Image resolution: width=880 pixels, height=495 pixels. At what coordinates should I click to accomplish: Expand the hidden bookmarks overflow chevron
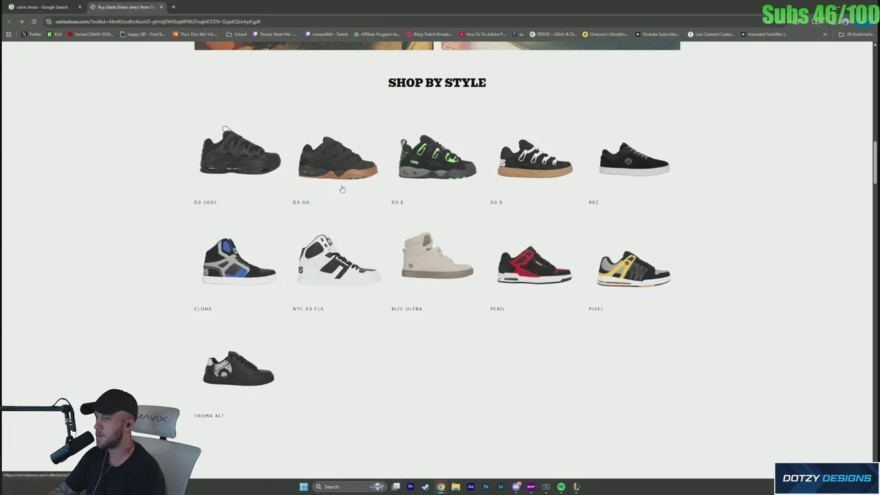pos(825,34)
